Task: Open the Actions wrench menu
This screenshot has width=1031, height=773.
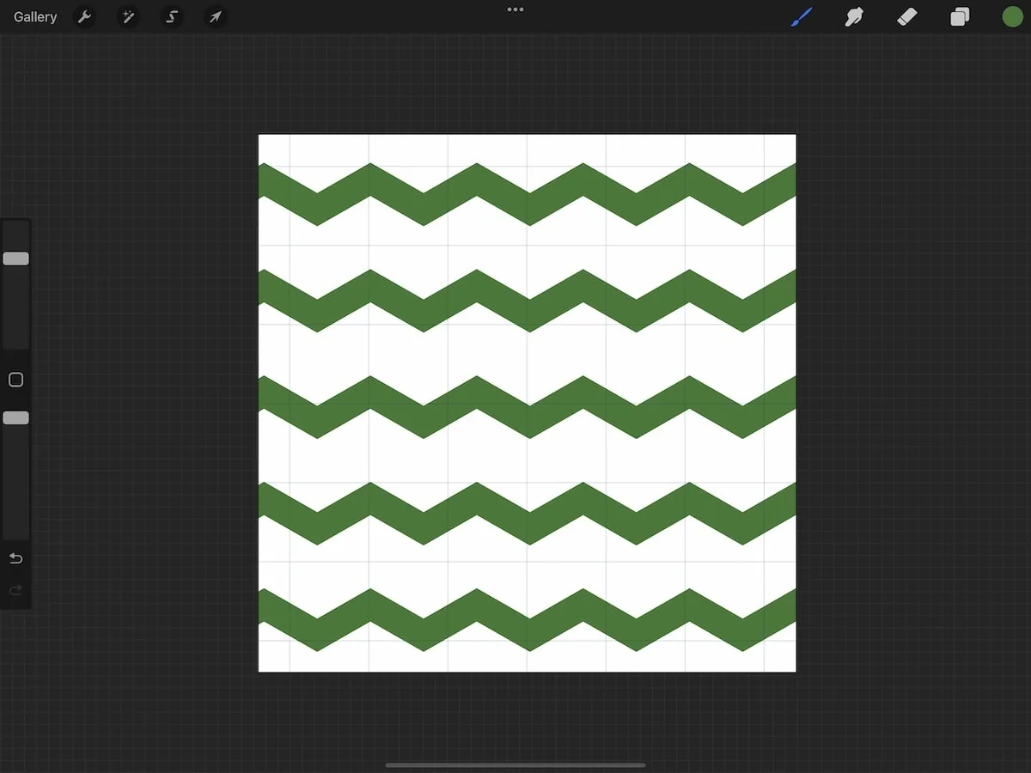Action: tap(84, 17)
